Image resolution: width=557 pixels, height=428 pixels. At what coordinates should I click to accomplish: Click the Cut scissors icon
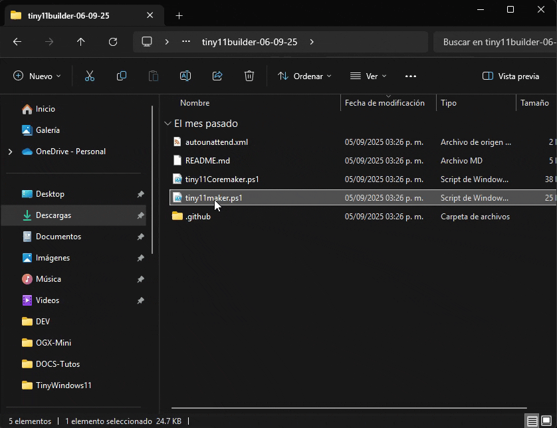pos(90,76)
